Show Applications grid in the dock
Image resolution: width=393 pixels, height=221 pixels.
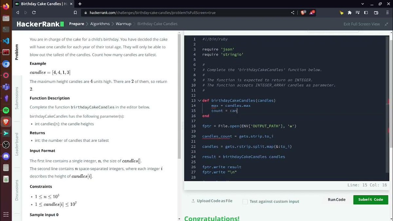pos(6,214)
